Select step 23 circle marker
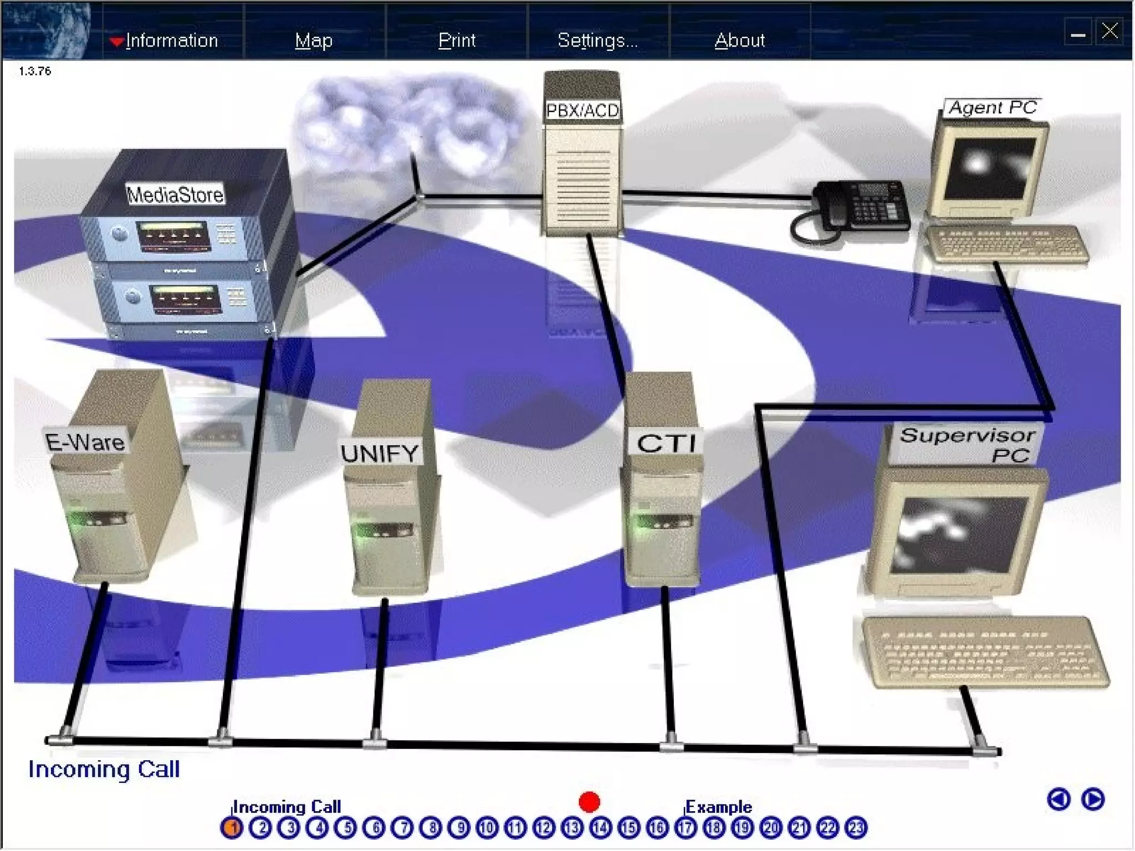 pyautogui.click(x=856, y=828)
